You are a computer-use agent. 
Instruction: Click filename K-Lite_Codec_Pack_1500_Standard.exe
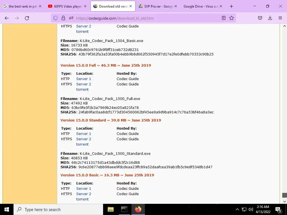pos(115,154)
